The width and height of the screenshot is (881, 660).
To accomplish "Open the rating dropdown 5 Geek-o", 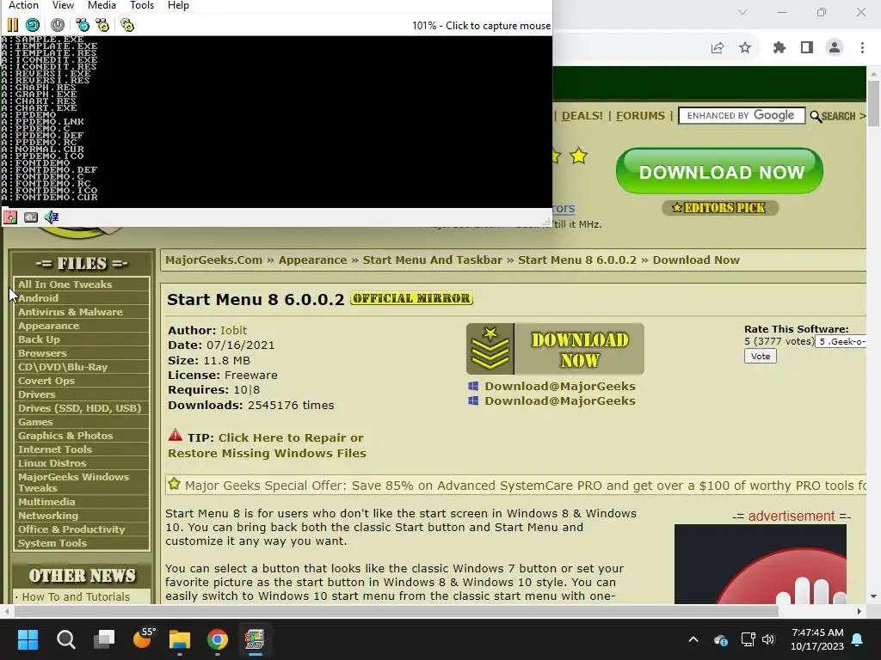I will coord(841,341).
